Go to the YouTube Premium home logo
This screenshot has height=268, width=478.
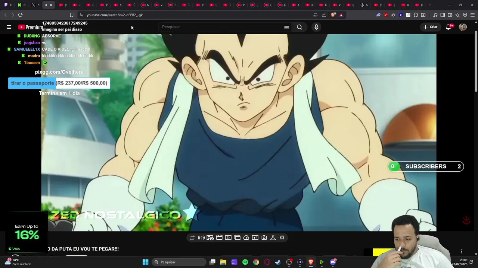30,27
